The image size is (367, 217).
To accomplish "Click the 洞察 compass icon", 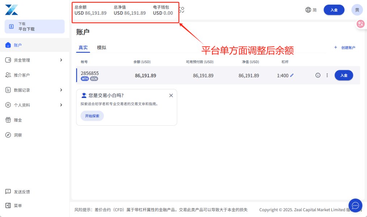I will 8,135.
